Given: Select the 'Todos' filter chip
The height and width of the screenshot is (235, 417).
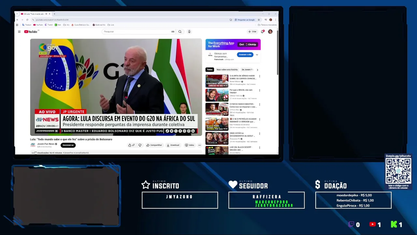Looking at the screenshot, I should coord(209,70).
